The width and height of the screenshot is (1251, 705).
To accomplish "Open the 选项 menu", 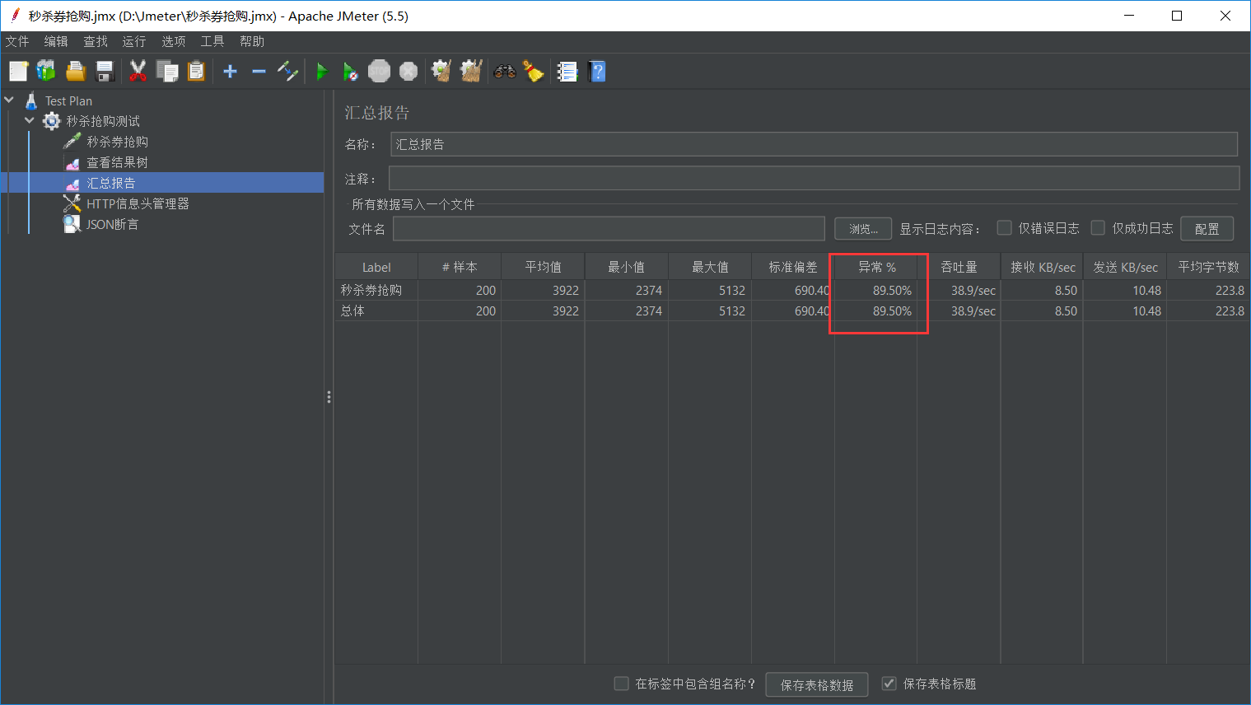I will [x=173, y=41].
